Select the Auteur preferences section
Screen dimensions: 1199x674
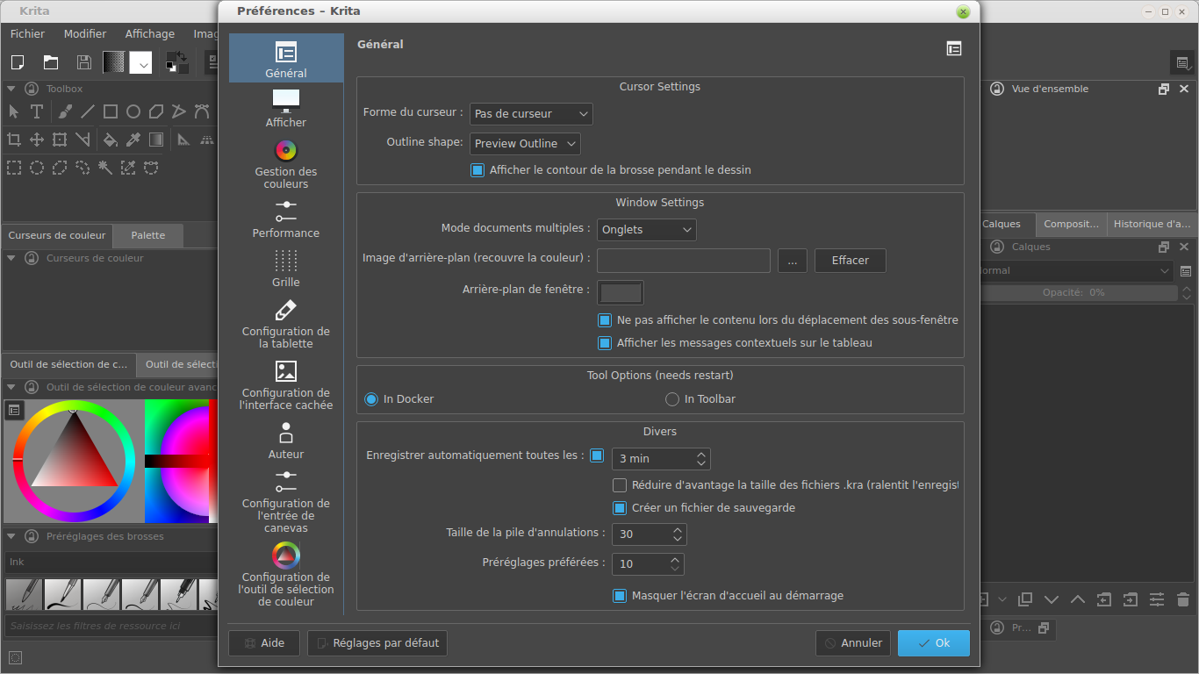(x=285, y=441)
